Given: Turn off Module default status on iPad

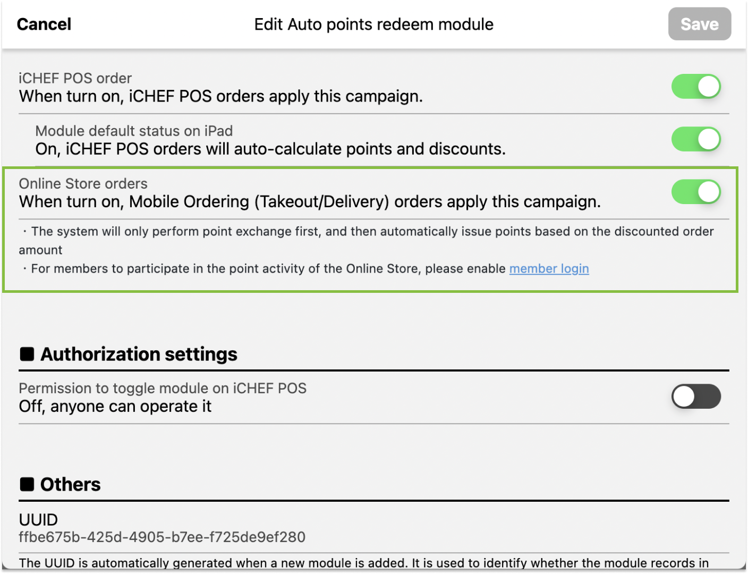Looking at the screenshot, I should point(696,139).
